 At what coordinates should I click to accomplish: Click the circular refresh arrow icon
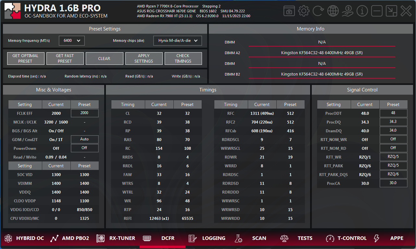[x=318, y=11]
